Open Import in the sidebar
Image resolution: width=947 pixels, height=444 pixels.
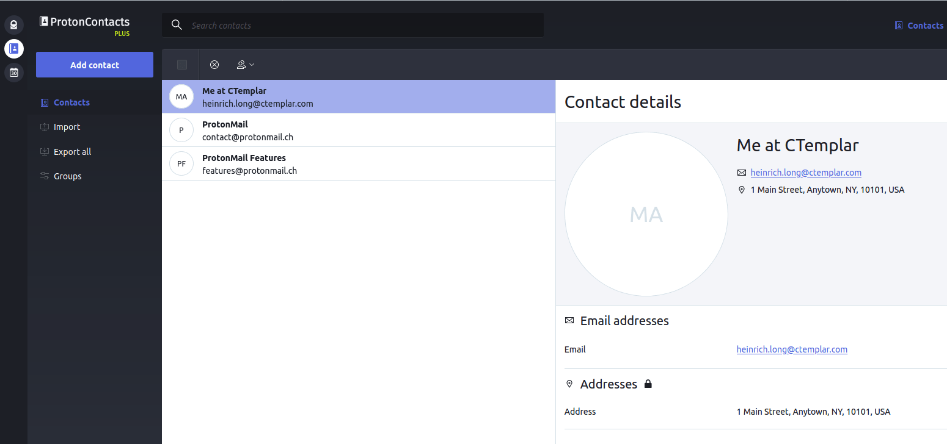[x=95, y=127]
